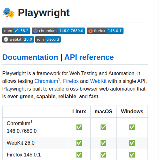The image size is (160, 160).
Task: Click the Playwright theater masks emoji icon
Action: [x=9, y=13]
